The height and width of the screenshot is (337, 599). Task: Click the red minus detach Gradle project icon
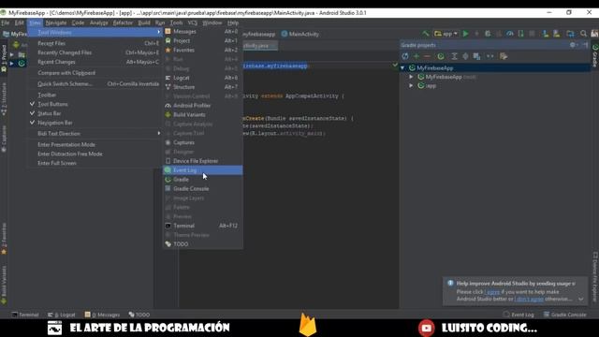427,56
